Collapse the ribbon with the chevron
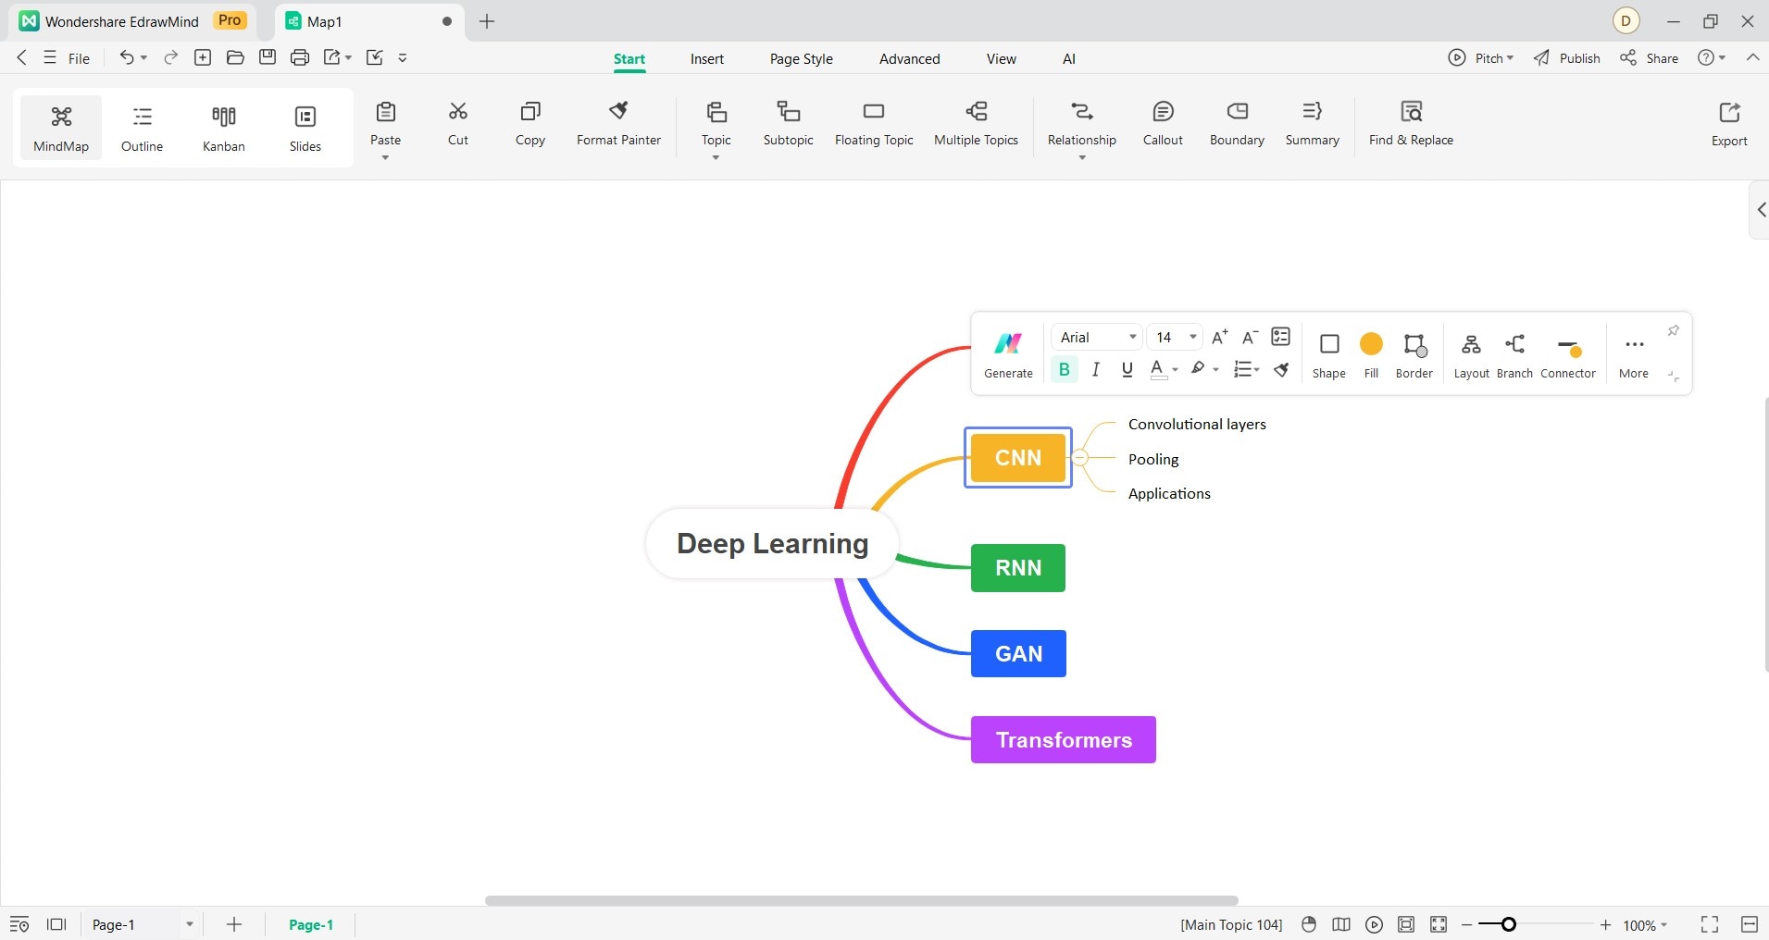 (1752, 57)
